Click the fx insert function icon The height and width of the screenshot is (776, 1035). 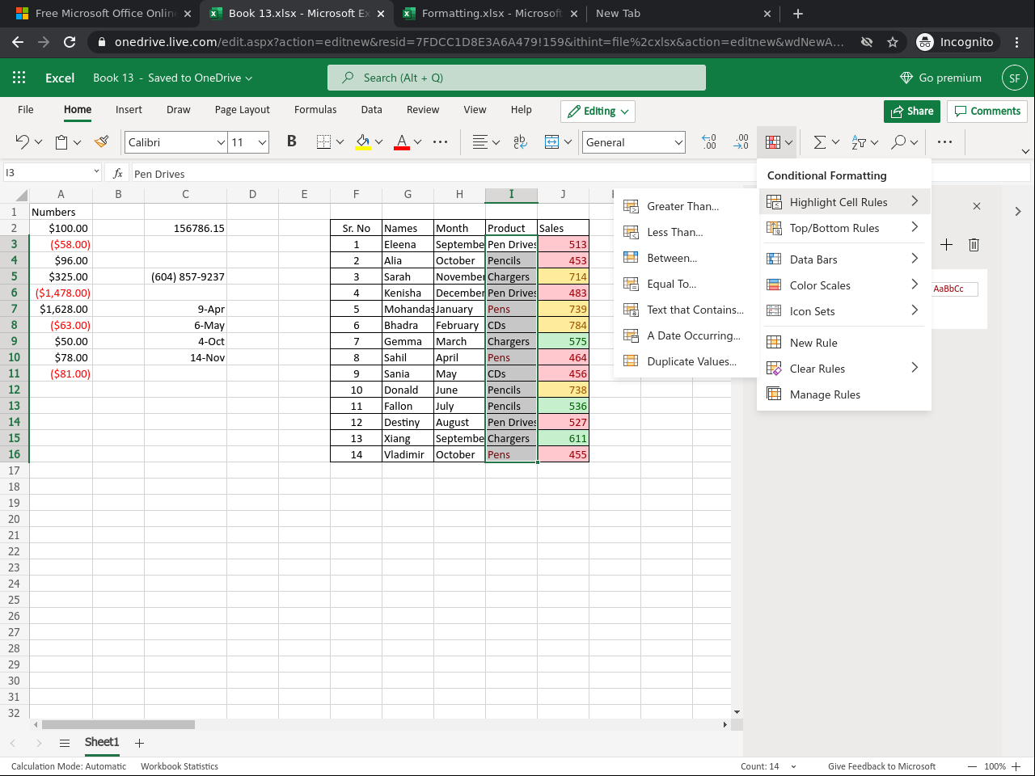pyautogui.click(x=118, y=173)
